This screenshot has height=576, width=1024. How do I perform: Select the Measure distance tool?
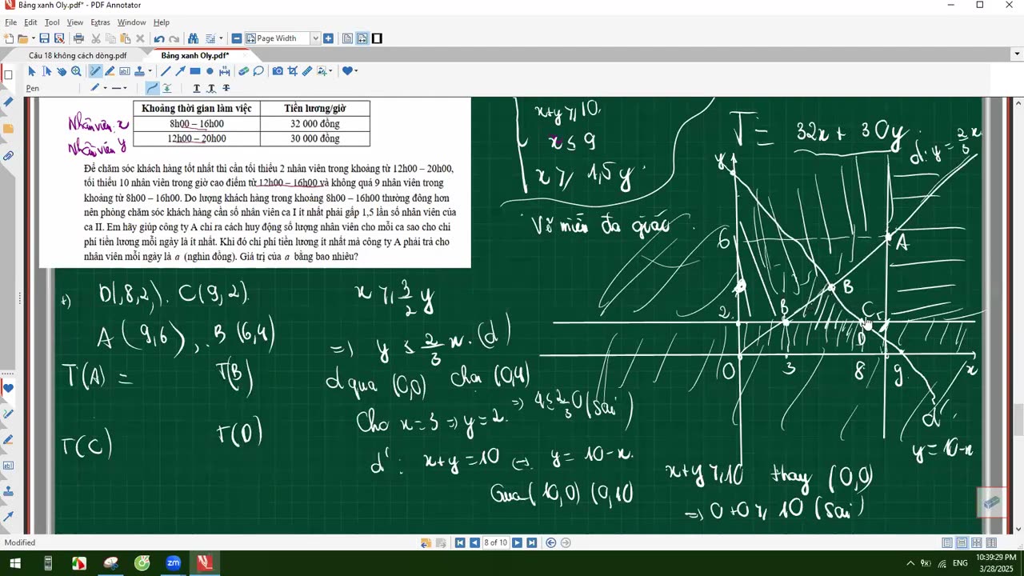224,71
